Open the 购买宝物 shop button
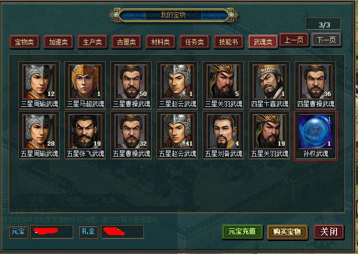Screen dimensions: 358x254 287,231
